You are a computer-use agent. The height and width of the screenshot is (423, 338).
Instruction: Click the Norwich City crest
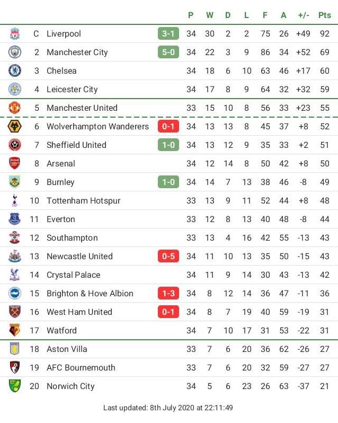(15, 386)
